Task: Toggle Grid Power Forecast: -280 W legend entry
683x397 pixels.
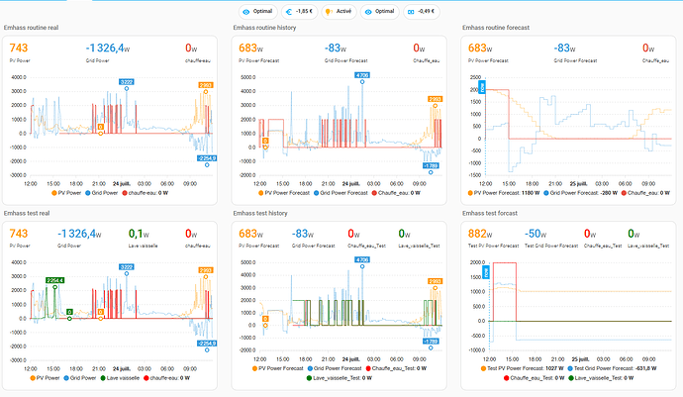Action: (x=581, y=193)
